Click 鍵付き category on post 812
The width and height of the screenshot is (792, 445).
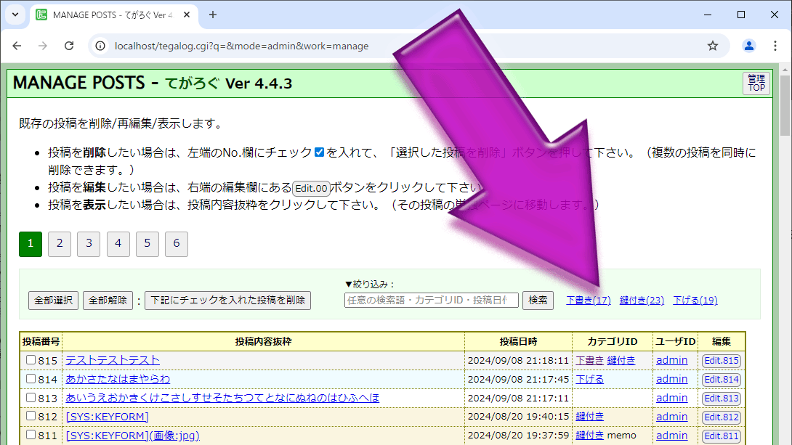589,416
